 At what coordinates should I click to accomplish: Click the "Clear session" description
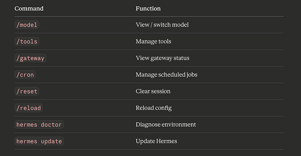[x=153, y=91]
